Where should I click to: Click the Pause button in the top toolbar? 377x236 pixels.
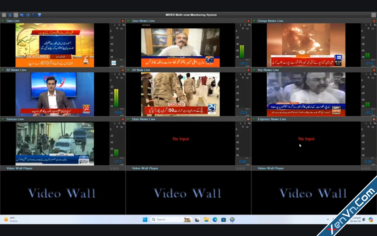10,15
